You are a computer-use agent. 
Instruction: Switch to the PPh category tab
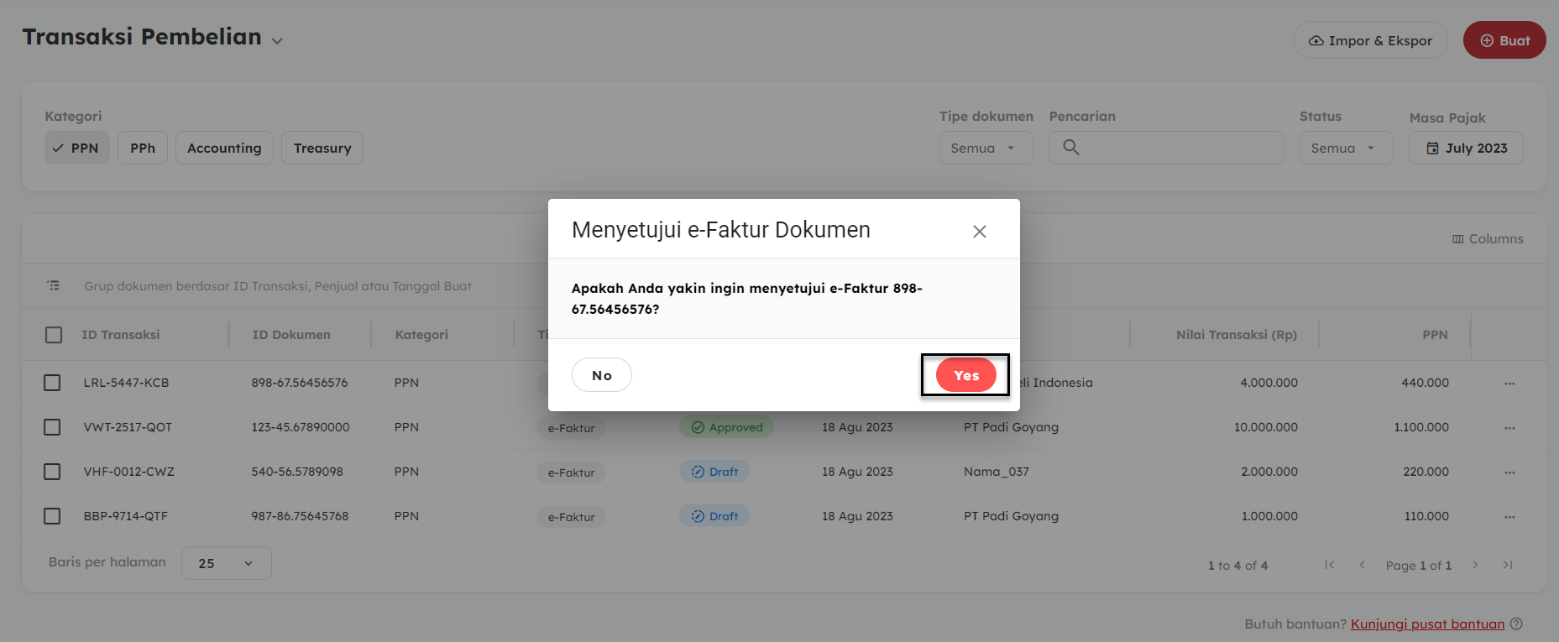[x=143, y=149]
